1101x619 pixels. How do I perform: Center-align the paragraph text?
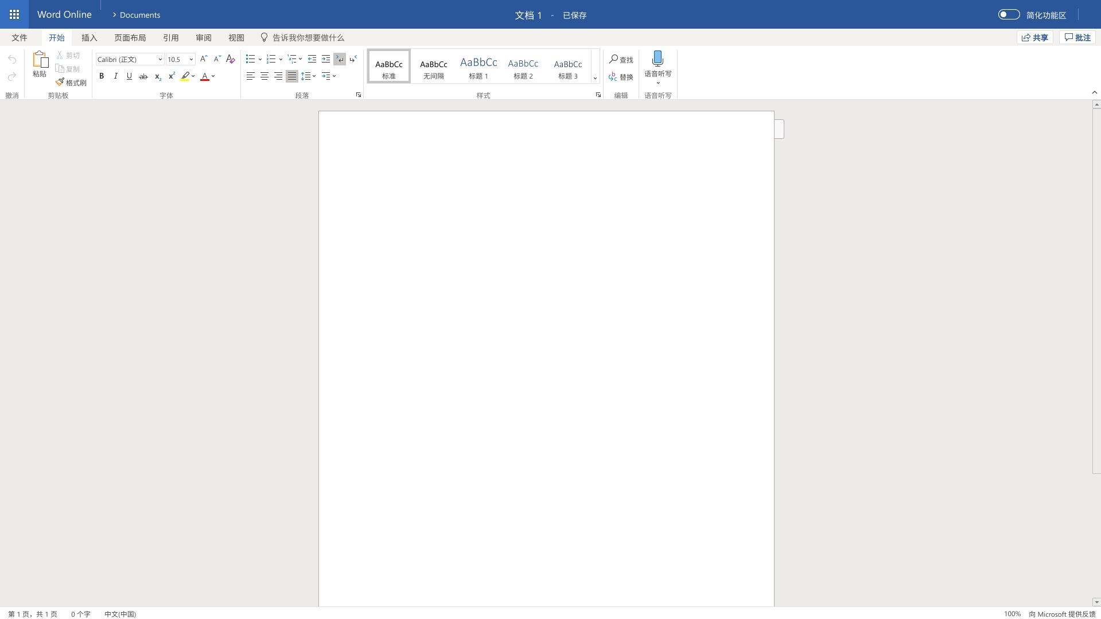coord(264,76)
